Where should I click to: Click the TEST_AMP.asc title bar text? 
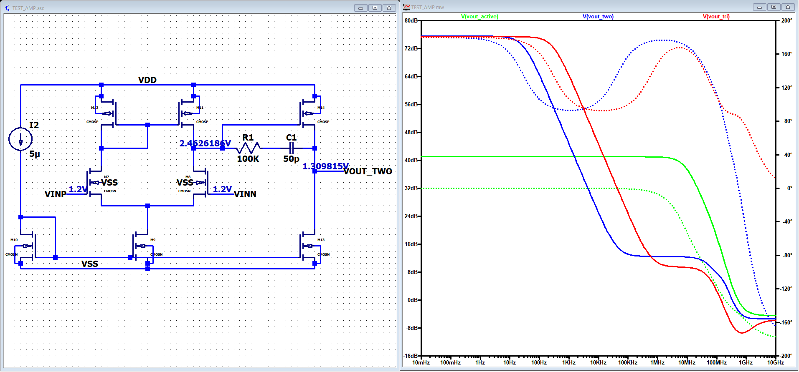[x=28, y=8]
